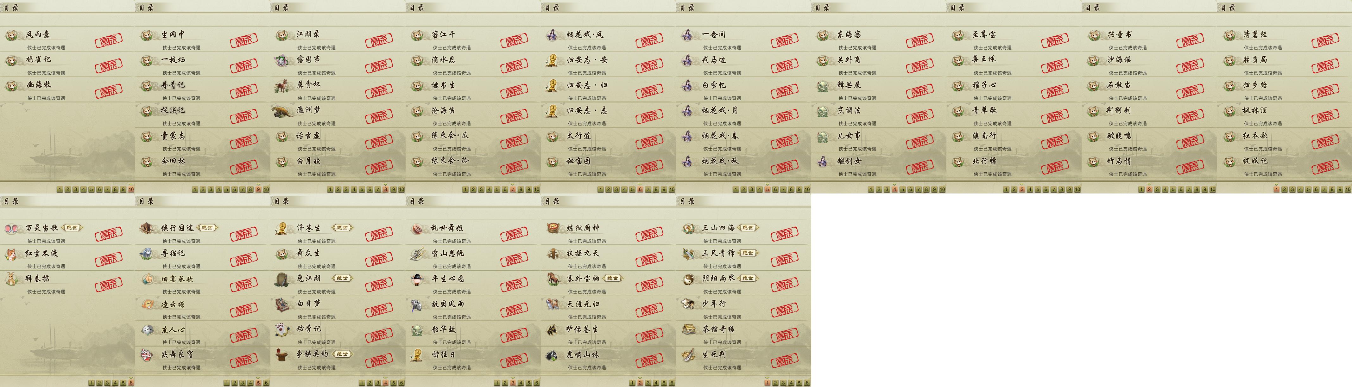The height and width of the screenshot is (387, 1352).
Task: Click the red stamp on the 清茗经 row
Action: point(1325,41)
